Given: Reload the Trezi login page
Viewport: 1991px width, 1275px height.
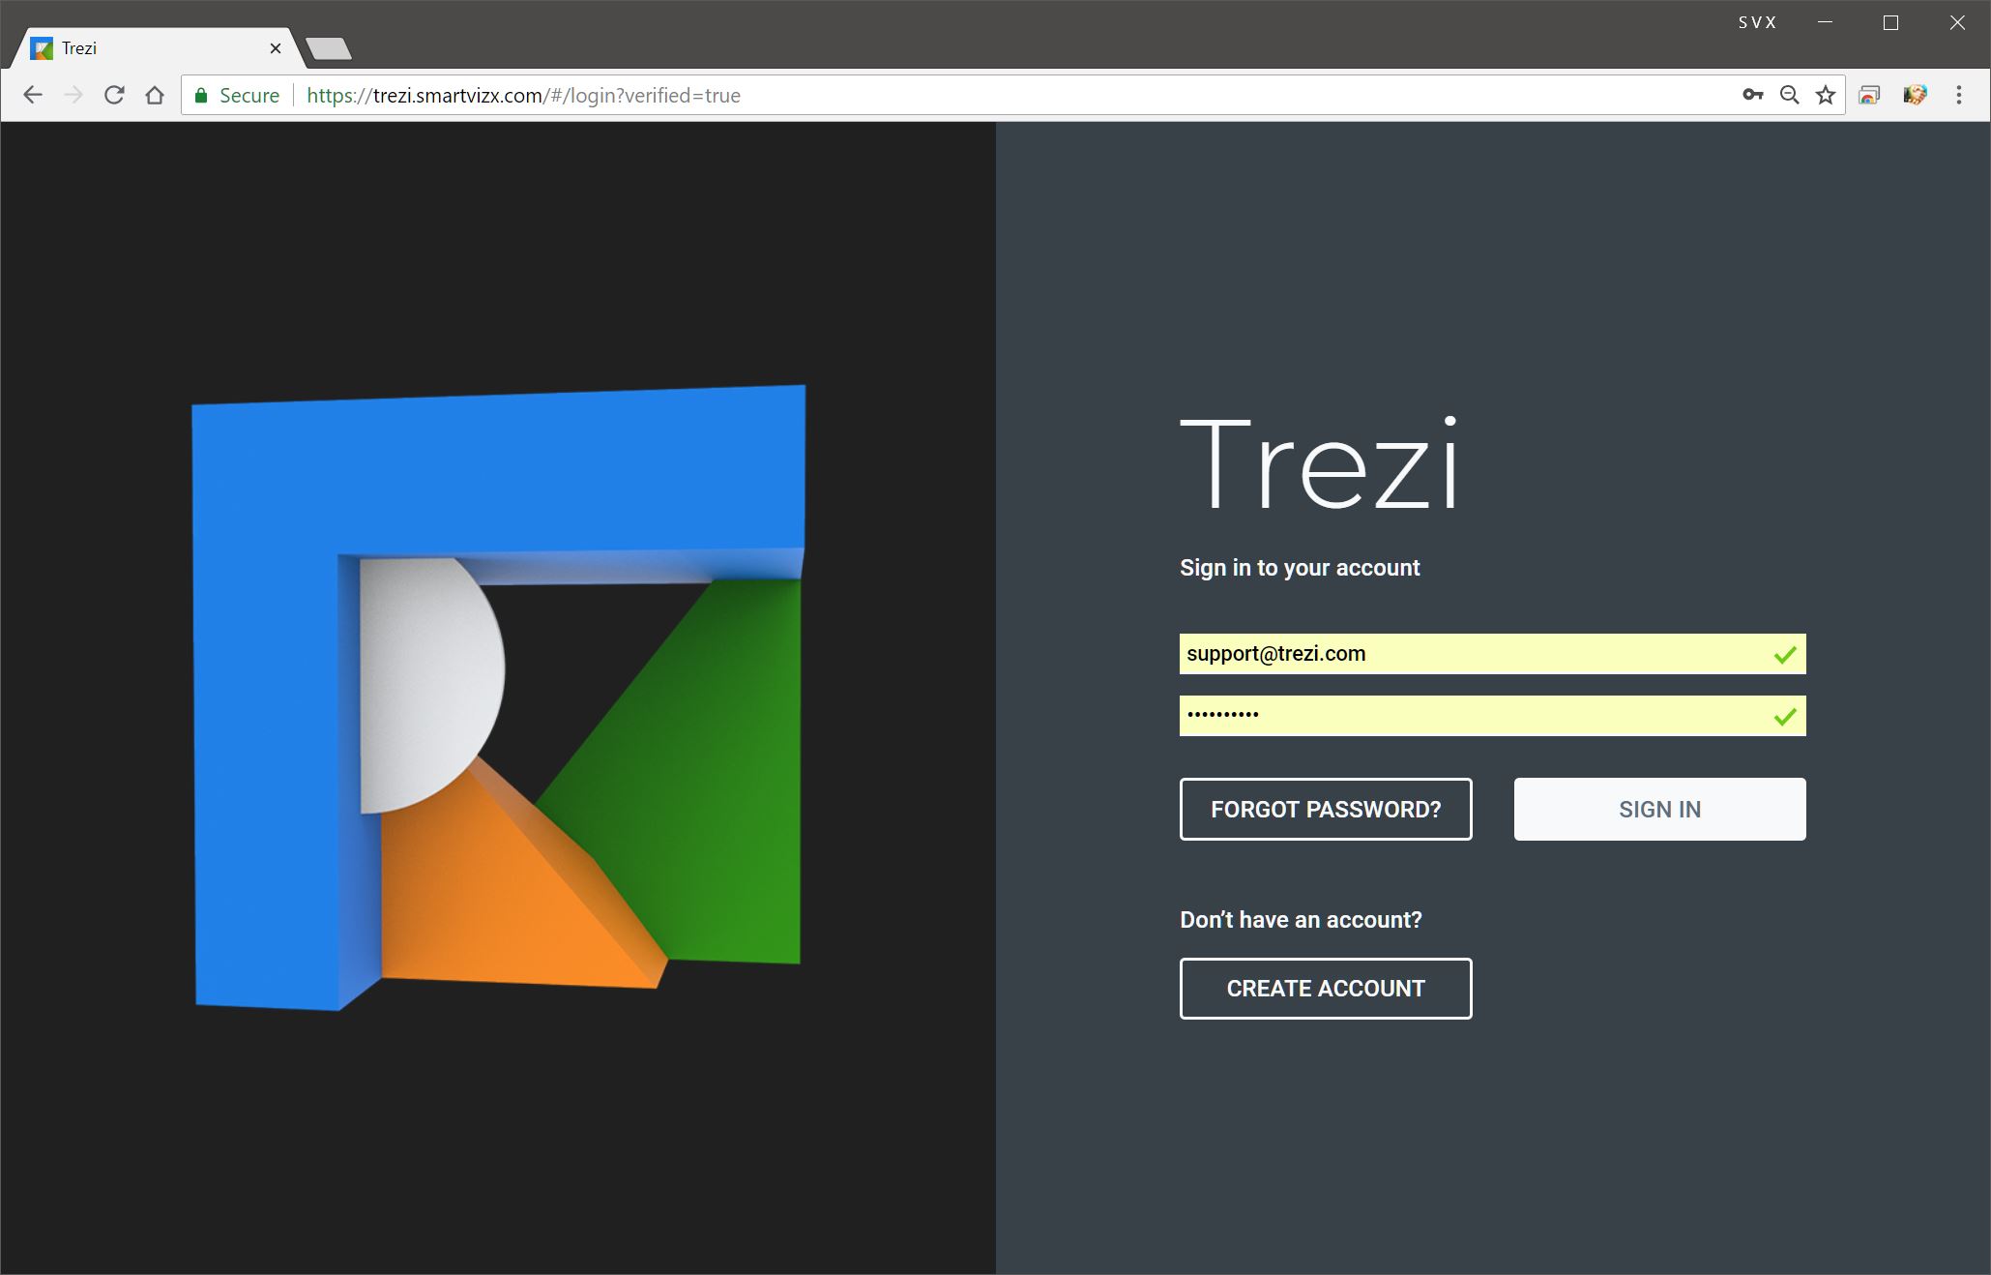Looking at the screenshot, I should (114, 95).
